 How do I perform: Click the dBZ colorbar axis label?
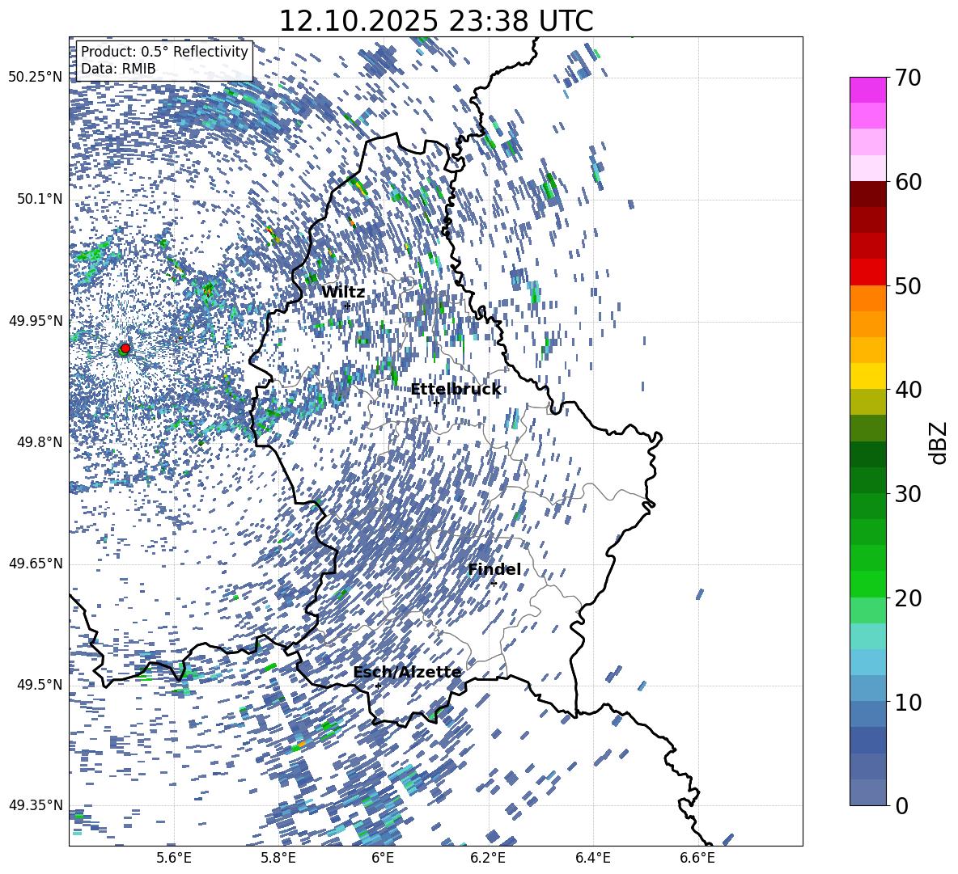pyautogui.click(x=938, y=442)
